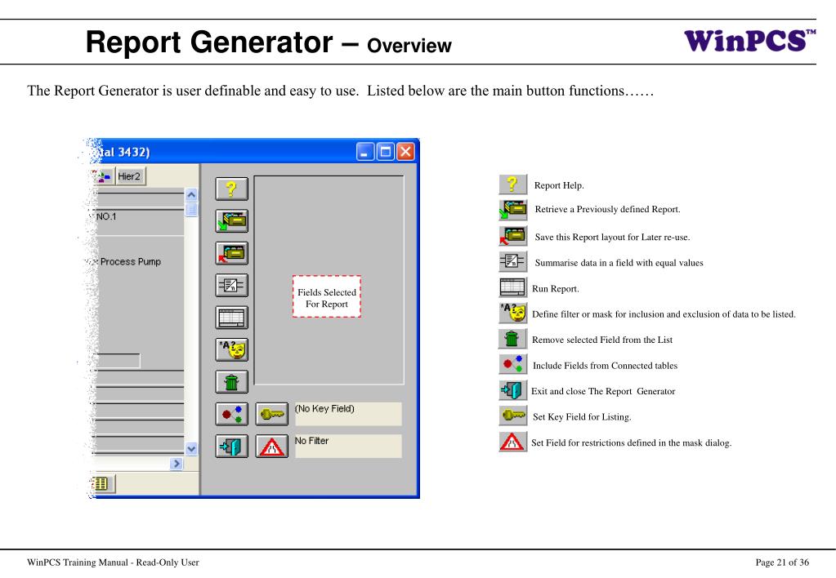The height and width of the screenshot is (578, 836).
Task: Click legend mask icon for Define filter
Action: 513,313
